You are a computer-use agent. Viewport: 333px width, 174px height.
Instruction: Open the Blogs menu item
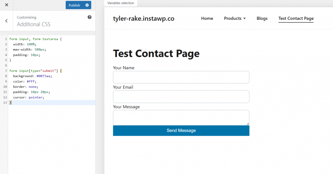[x=262, y=19]
